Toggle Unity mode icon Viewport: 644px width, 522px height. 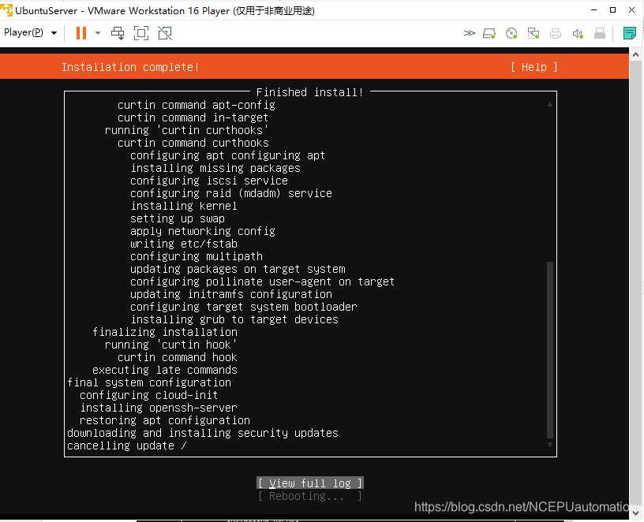[165, 33]
